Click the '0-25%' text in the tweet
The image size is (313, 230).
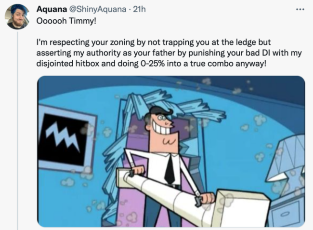point(152,64)
